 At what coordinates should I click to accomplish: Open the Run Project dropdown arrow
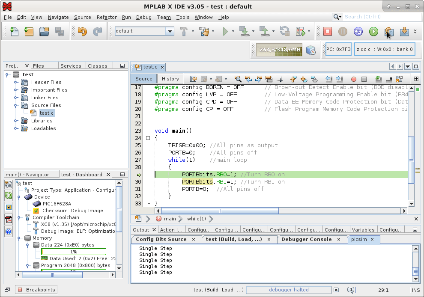click(233, 31)
